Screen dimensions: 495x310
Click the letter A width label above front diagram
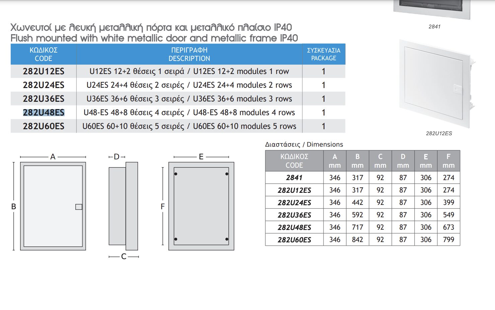(x=53, y=157)
